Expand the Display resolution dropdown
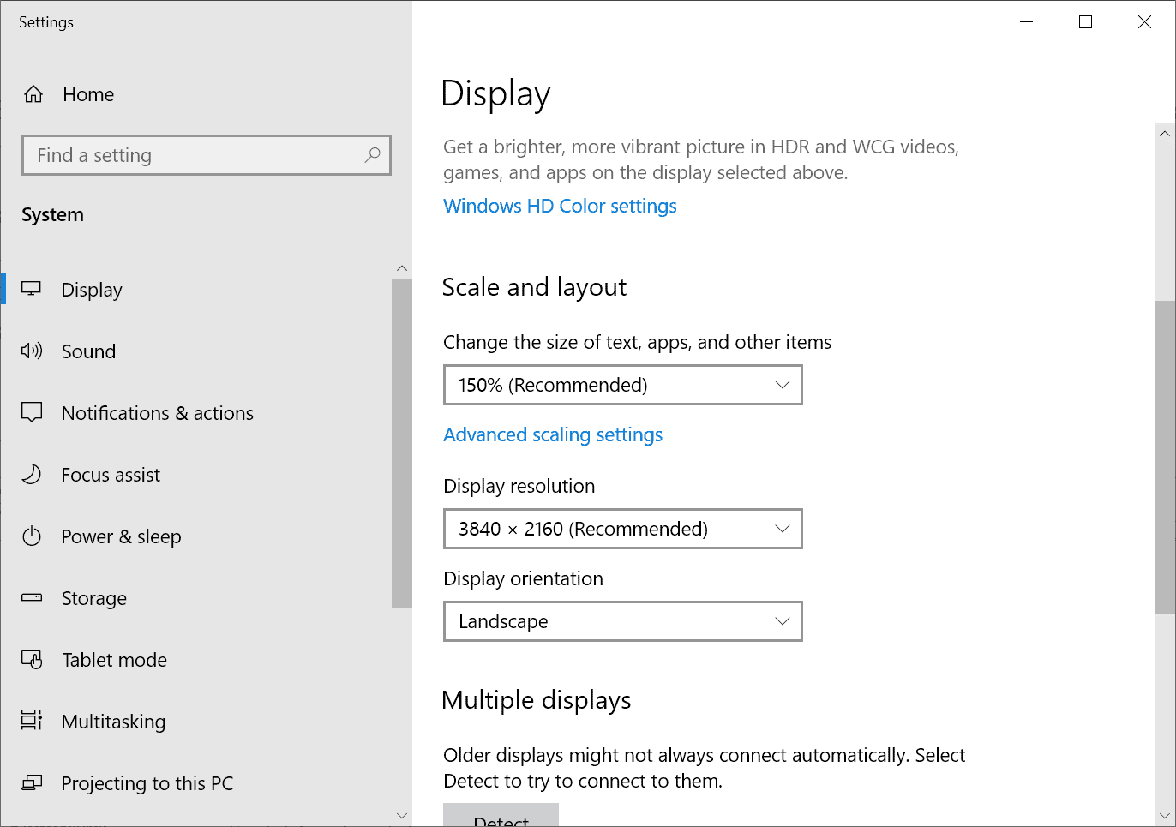 pos(622,529)
